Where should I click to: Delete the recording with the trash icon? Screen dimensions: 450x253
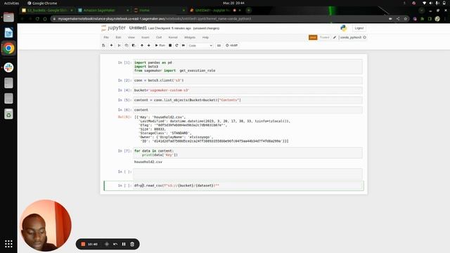[132, 244]
